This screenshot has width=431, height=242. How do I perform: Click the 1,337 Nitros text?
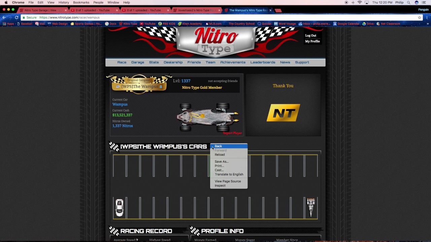click(x=123, y=126)
